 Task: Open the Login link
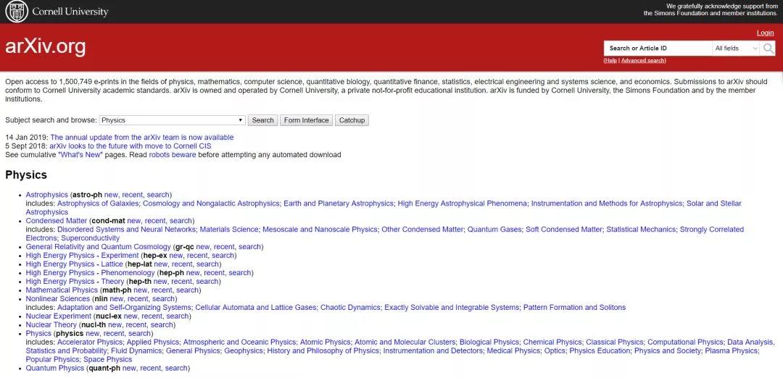click(x=765, y=33)
